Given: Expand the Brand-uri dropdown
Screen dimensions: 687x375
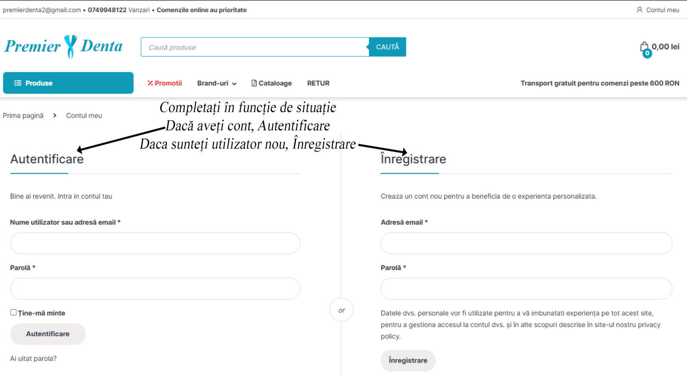Looking at the screenshot, I should click(217, 83).
